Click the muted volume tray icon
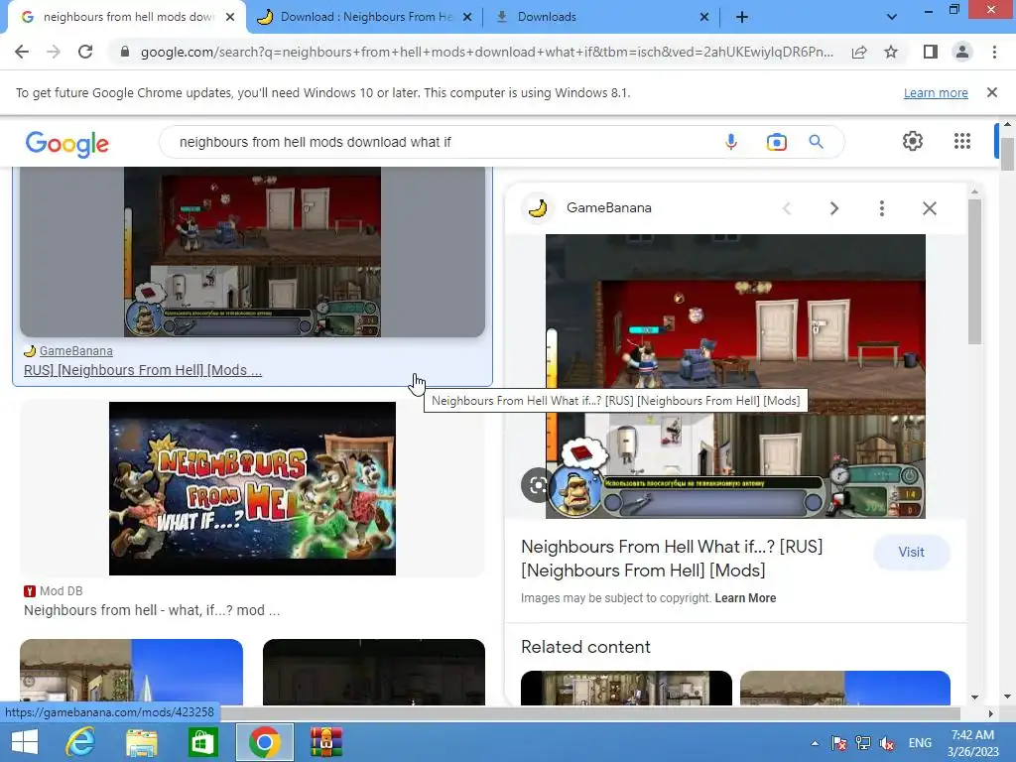 [887, 743]
